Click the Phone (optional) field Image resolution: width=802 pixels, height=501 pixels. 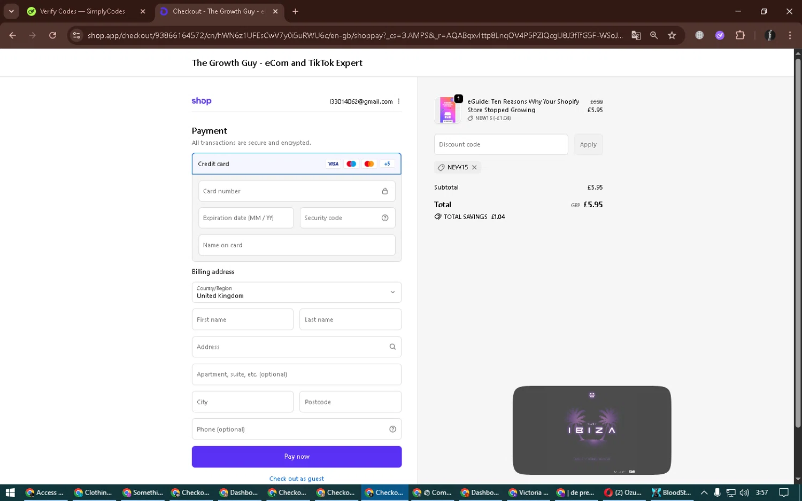pos(297,429)
